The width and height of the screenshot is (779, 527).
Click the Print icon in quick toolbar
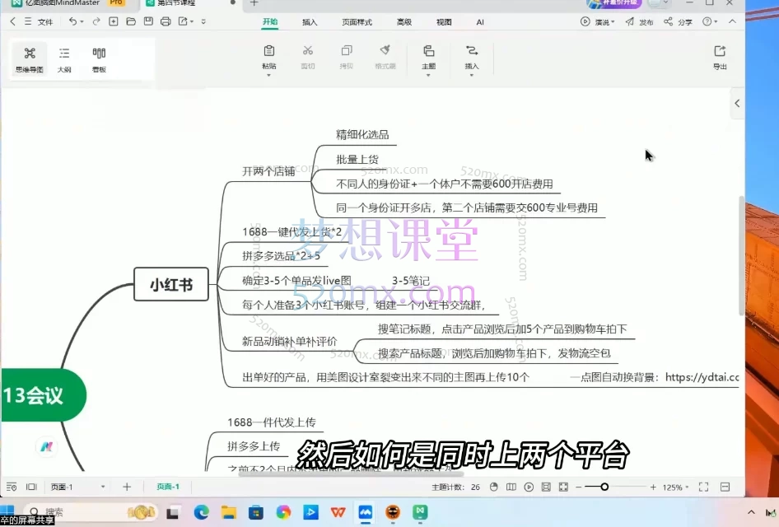pyautogui.click(x=166, y=22)
